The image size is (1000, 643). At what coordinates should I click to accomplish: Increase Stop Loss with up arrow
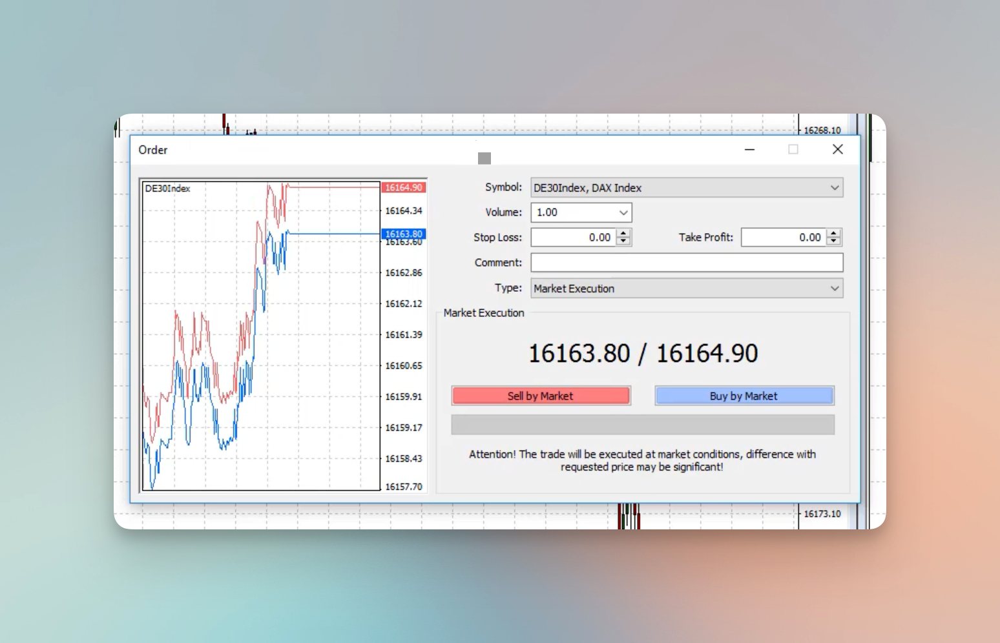coord(623,233)
